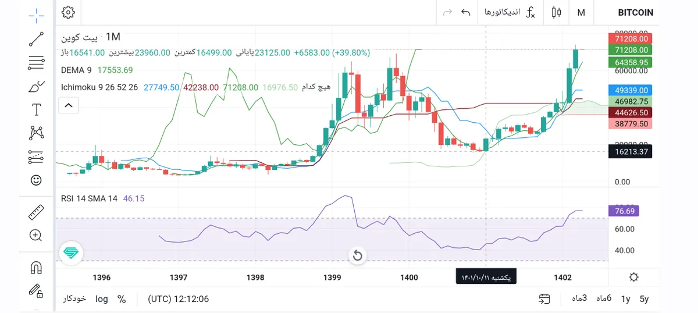Open go-to-date calendar icon
The height and width of the screenshot is (313, 698).
544,298
